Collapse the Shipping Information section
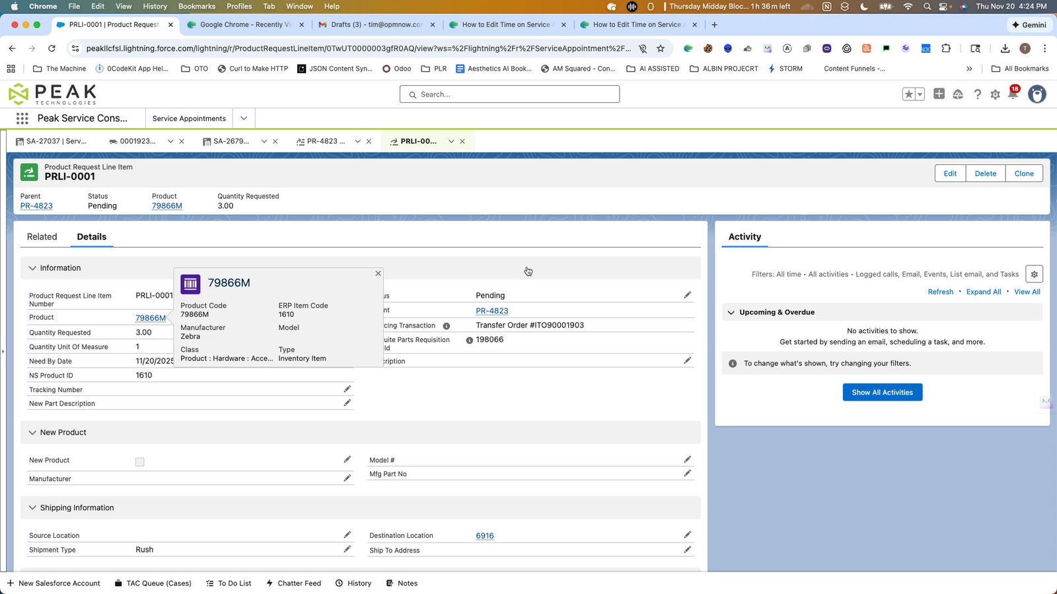1057x594 pixels. coord(32,508)
